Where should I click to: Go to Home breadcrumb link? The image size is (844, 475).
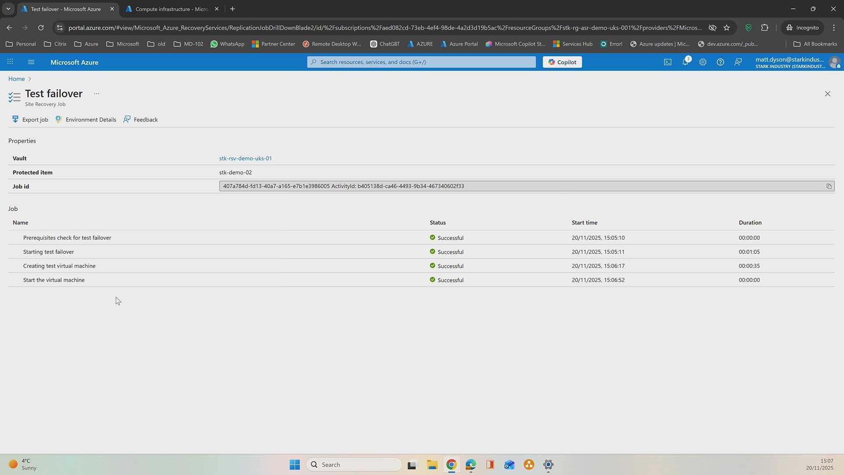tap(16, 79)
